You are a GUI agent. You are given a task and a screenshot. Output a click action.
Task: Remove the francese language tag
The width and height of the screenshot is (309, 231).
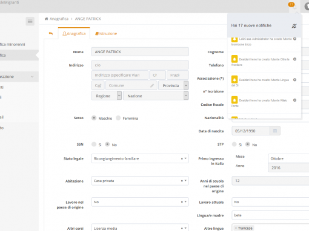[x=236, y=229]
